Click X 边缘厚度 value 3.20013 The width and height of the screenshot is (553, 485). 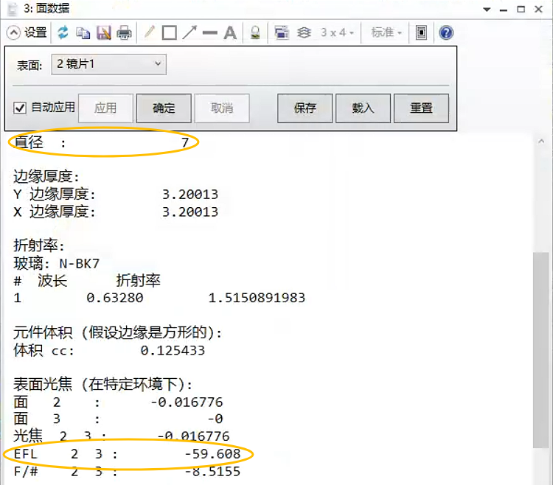(x=190, y=212)
